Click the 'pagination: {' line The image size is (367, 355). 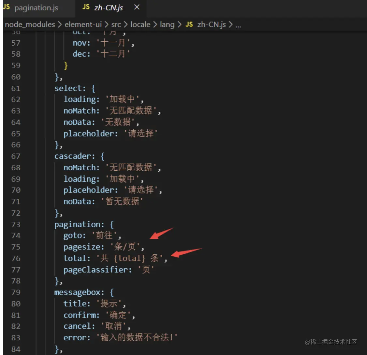tap(84, 224)
